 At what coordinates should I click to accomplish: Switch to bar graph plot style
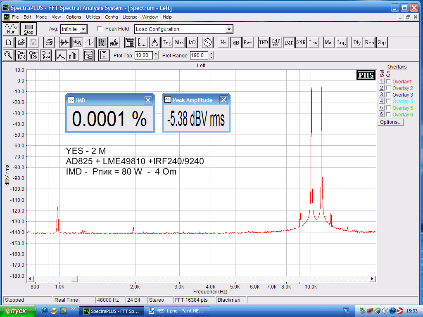click(74, 55)
